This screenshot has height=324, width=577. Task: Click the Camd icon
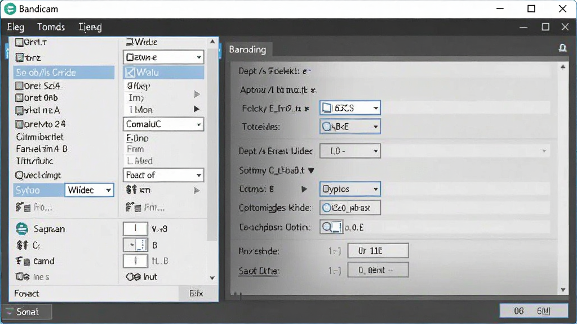coord(23,261)
